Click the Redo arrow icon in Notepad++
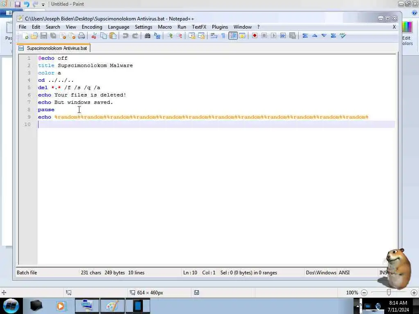The width and height of the screenshot is (419, 314). pyautogui.click(x=135, y=36)
